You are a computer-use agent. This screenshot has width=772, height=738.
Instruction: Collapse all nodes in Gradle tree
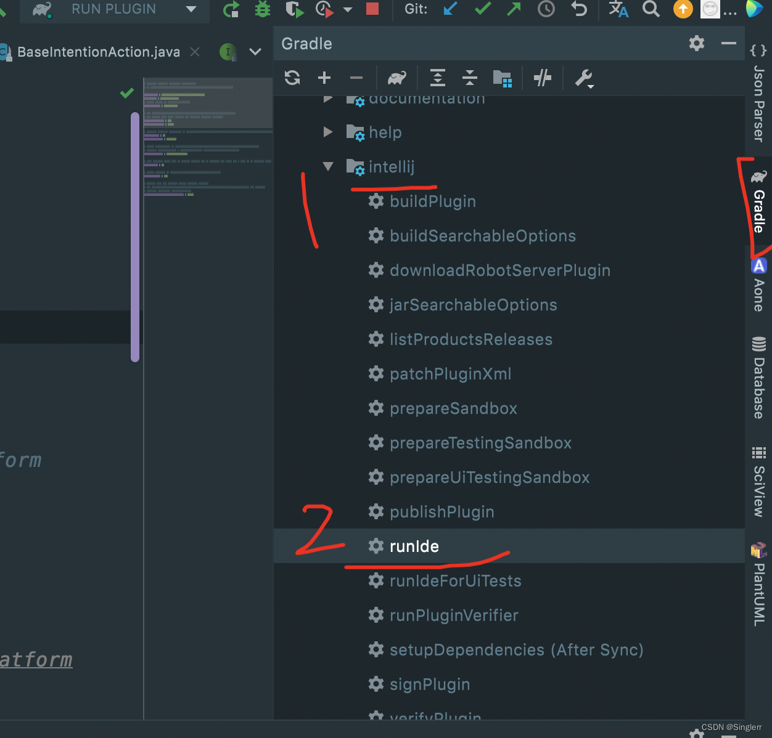469,78
